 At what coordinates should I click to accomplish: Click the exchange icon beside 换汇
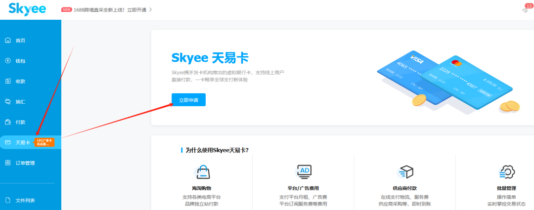pyautogui.click(x=8, y=101)
